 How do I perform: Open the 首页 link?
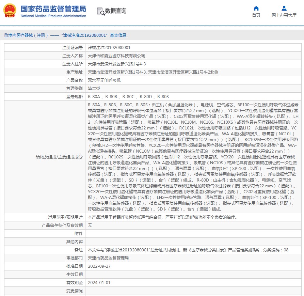coord(256,15)
